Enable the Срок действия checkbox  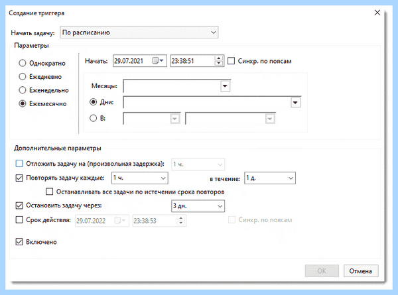pos(19,219)
